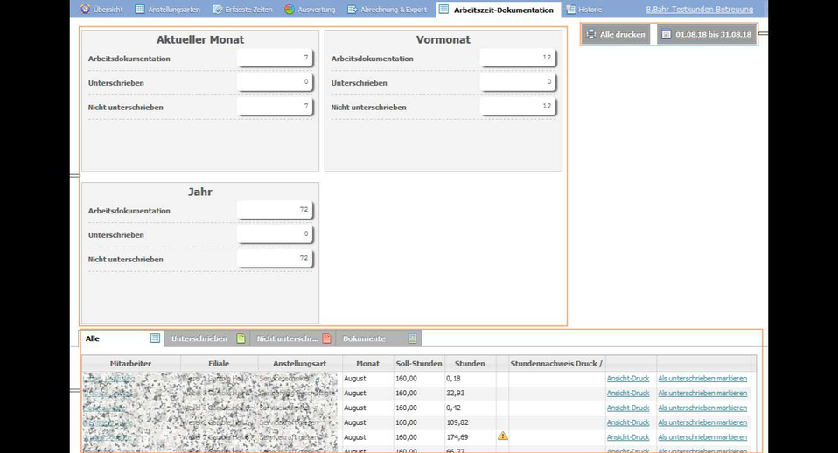Sort by Soll-Stunden column header
Image resolution: width=838 pixels, height=453 pixels.
[x=419, y=363]
